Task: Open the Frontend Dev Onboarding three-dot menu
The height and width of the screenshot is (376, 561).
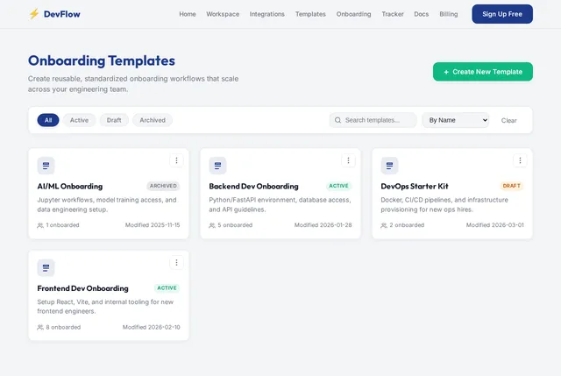Action: pyautogui.click(x=176, y=263)
